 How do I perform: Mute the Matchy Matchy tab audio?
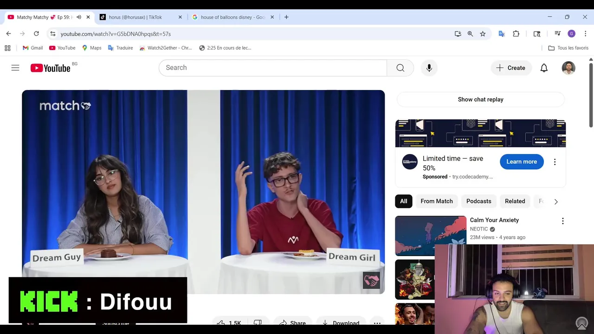pyautogui.click(x=79, y=17)
